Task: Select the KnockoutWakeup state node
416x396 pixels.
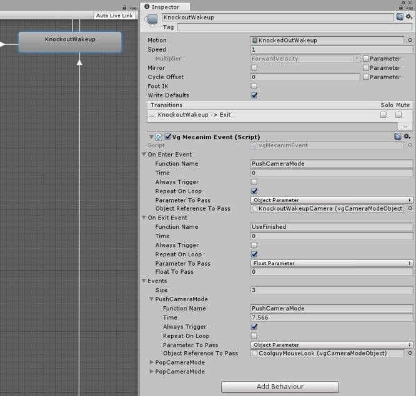Action: point(70,41)
